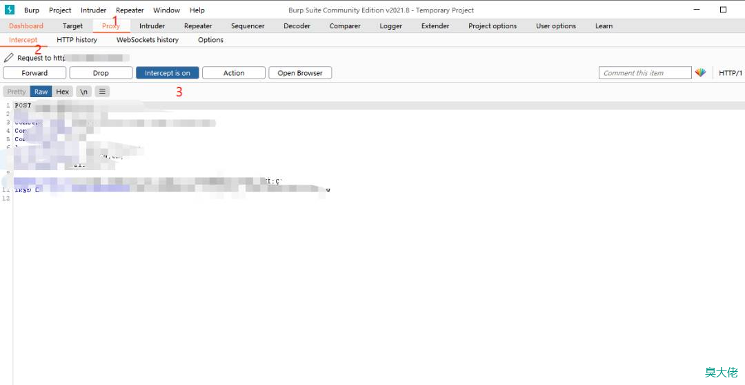The height and width of the screenshot is (385, 745).
Task: Open the Extender tab
Action: pos(435,26)
